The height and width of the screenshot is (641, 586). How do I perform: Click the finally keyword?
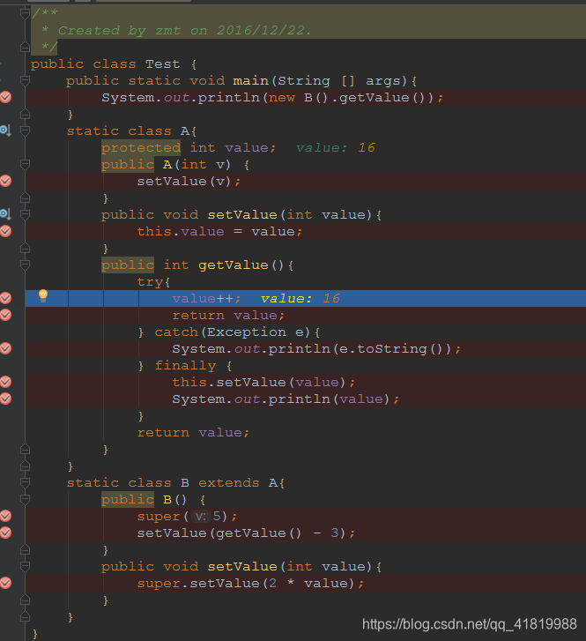pyautogui.click(x=186, y=366)
